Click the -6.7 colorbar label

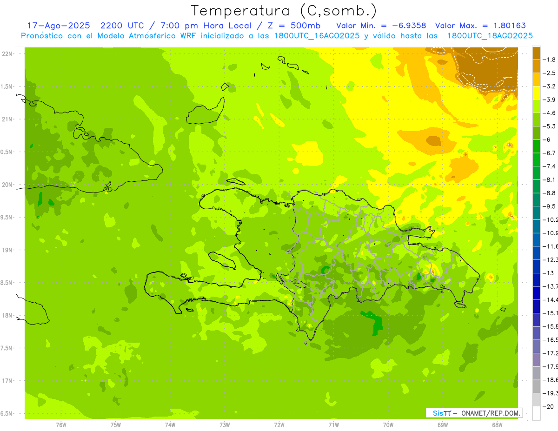point(549,153)
